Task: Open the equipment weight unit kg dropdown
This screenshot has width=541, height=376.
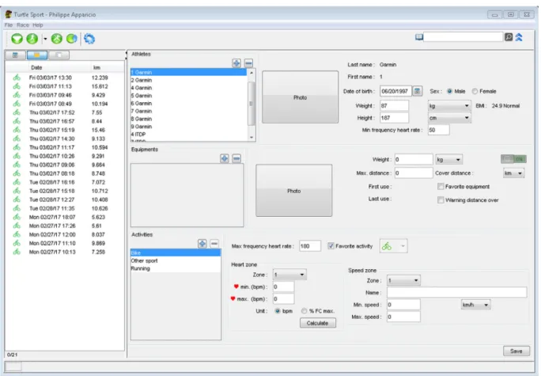Action: click(x=448, y=160)
